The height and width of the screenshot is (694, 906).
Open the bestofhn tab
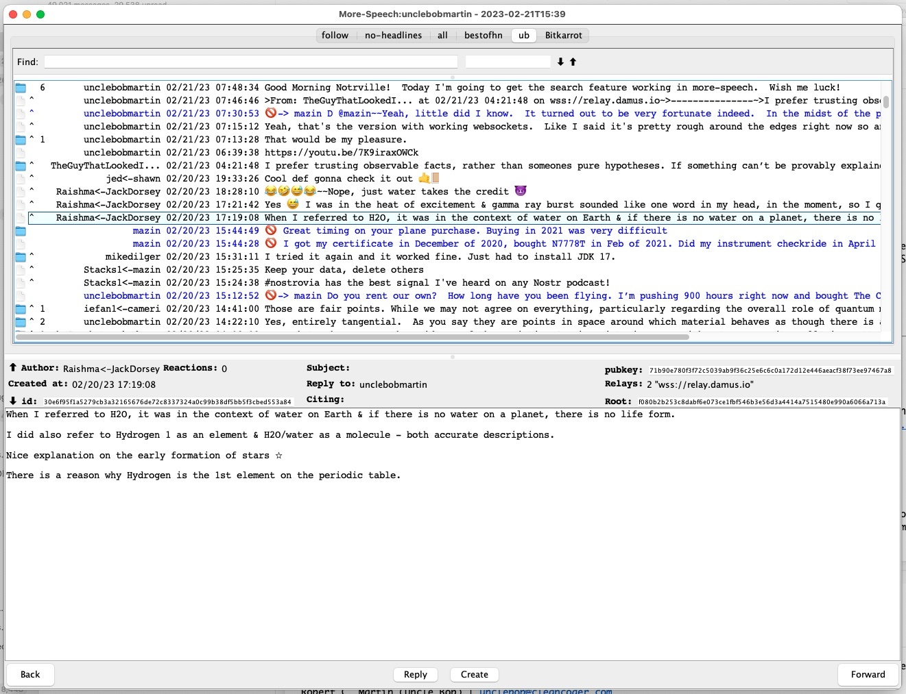[483, 36]
